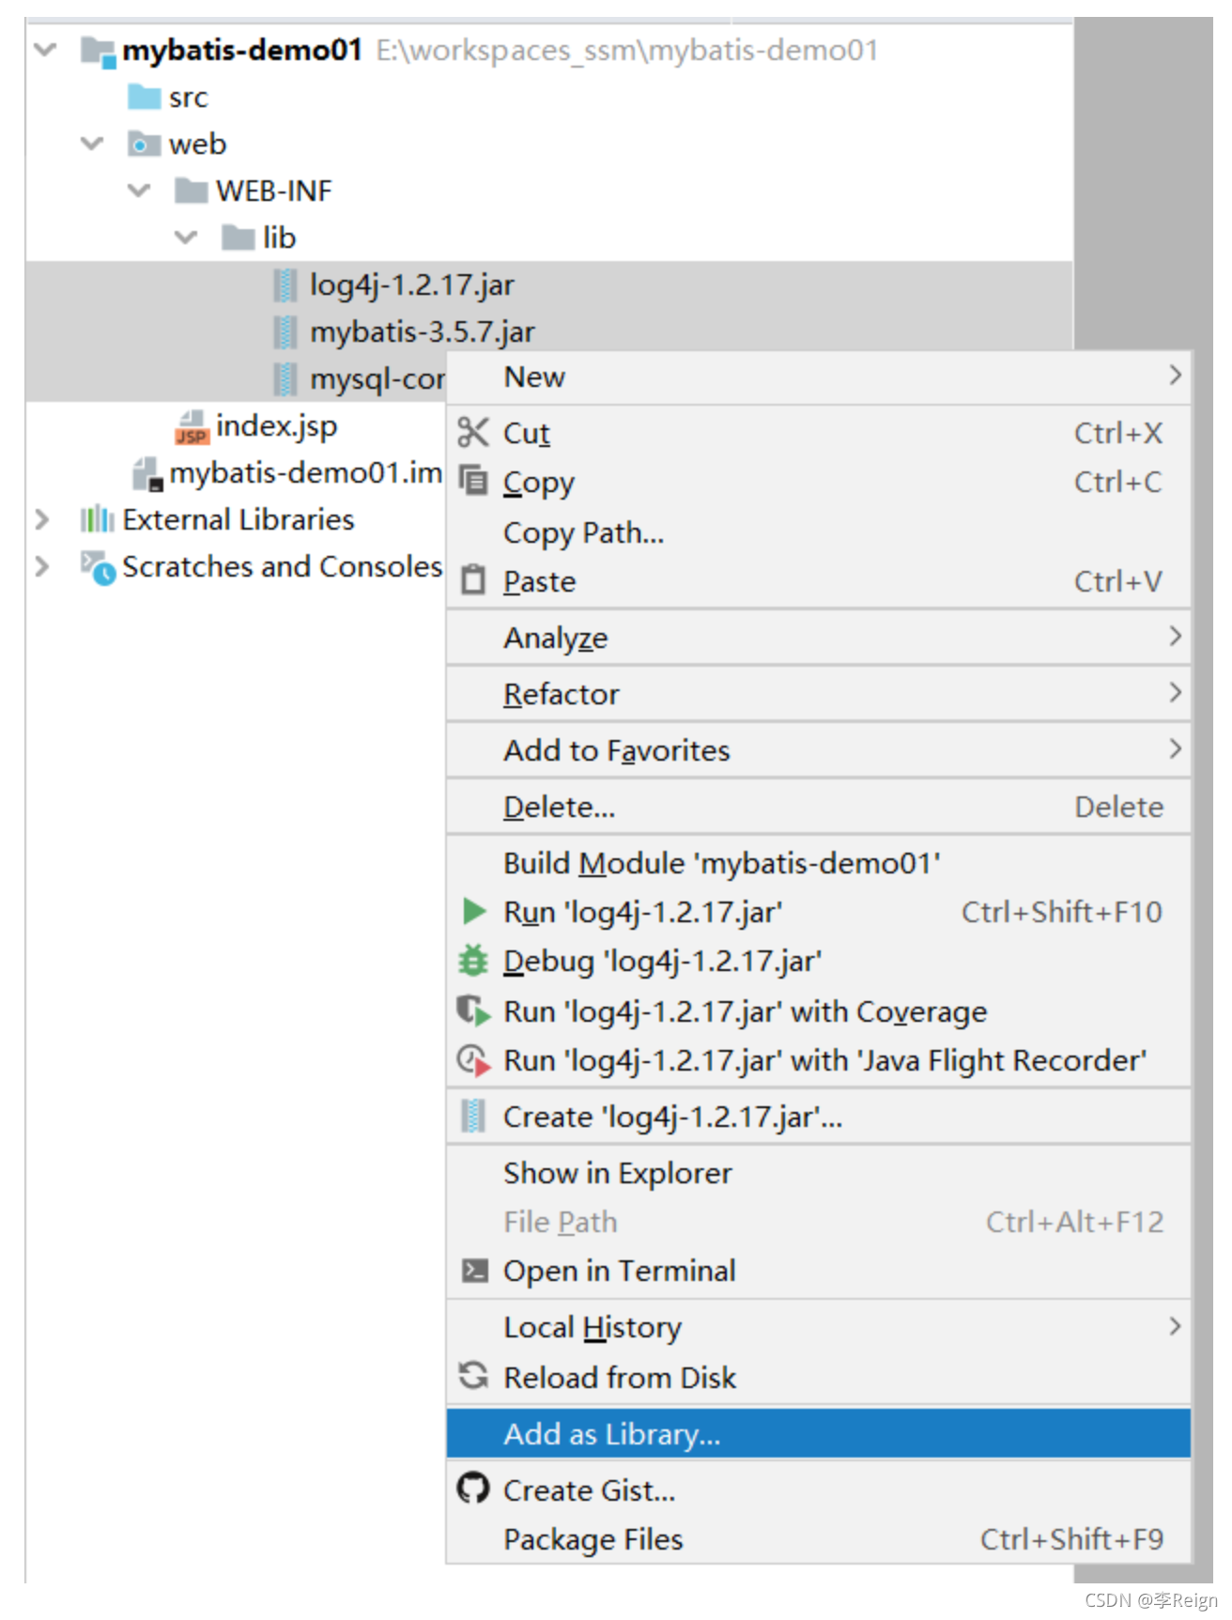Select the index.jsp file name
Screen dimensions: 1232x1620
pos(276,425)
